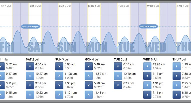The height and width of the screenshot is (103, 191).
Task: Select the high tide arrow at 11:01 pm Sunday
Action: pos(59,95)
